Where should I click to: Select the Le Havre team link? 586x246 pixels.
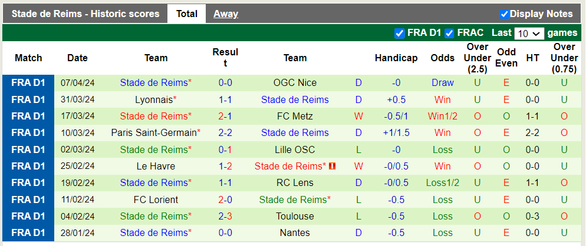click(x=154, y=167)
